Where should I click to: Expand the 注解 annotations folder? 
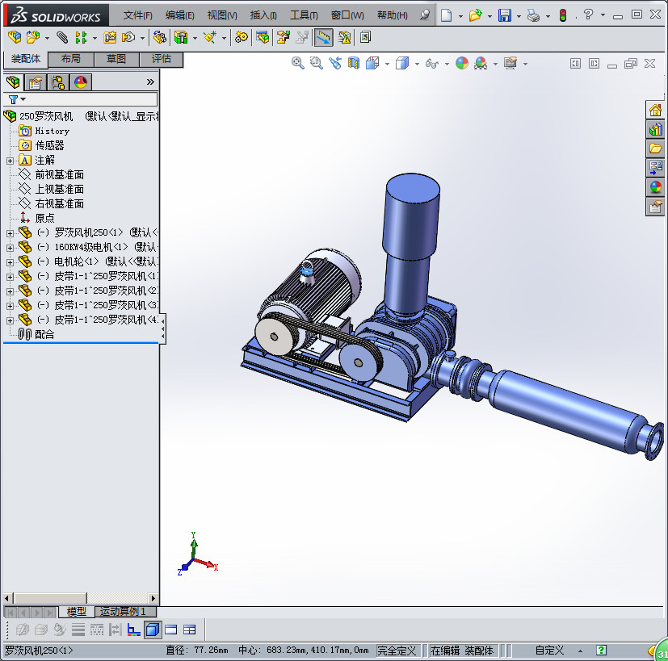point(10,161)
